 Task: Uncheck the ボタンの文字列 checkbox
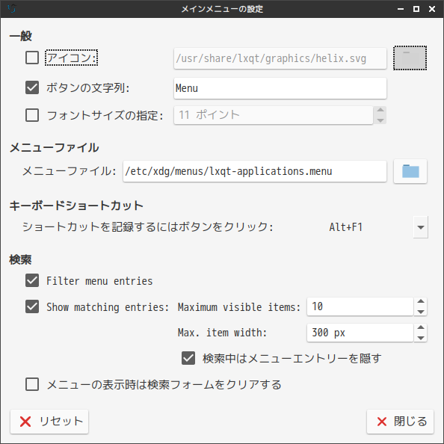tap(32, 87)
